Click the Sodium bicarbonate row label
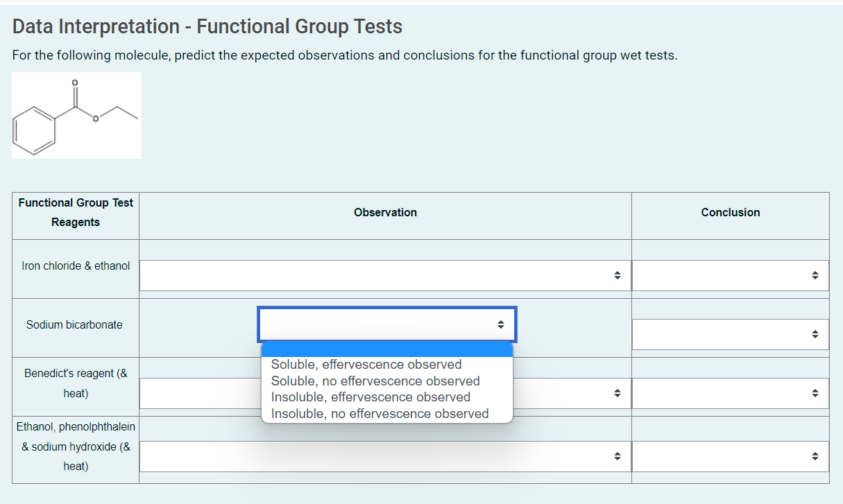 [75, 324]
